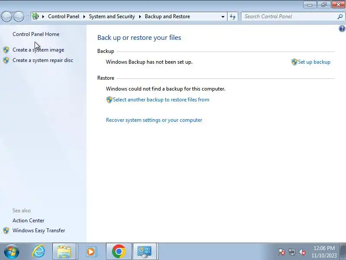This screenshot has width=346, height=260.
Task: Click the Control Panel icon in address bar
Action: 35,16
